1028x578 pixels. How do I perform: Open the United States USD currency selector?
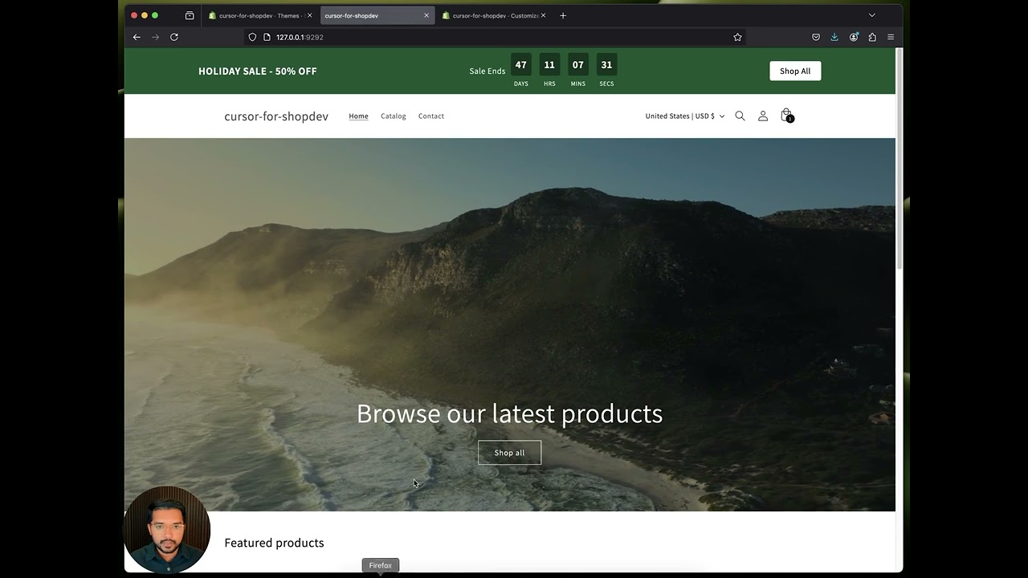[683, 116]
